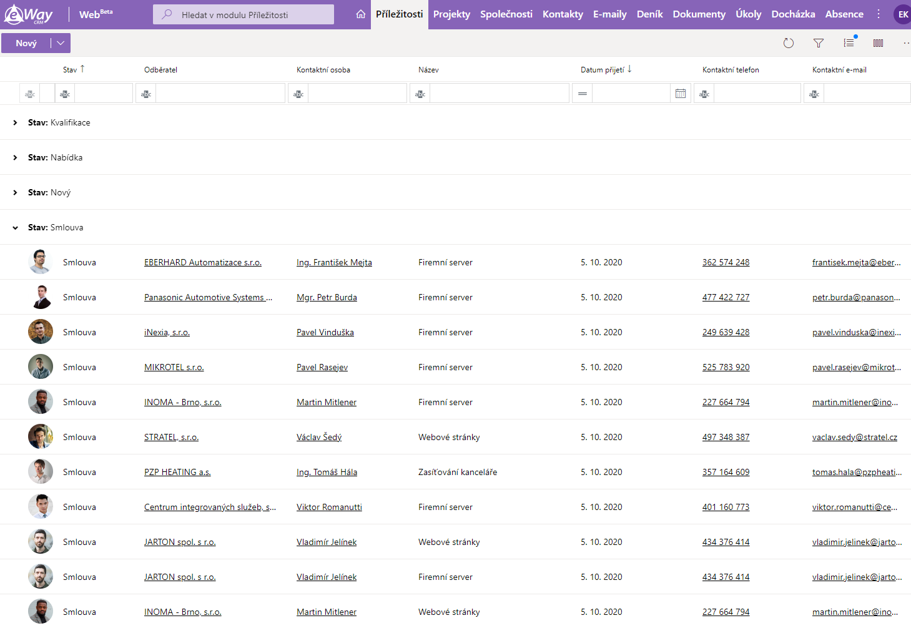Viewport: 911px width, 628px height.
Task: Click the refresh list icon
Action: (789, 43)
